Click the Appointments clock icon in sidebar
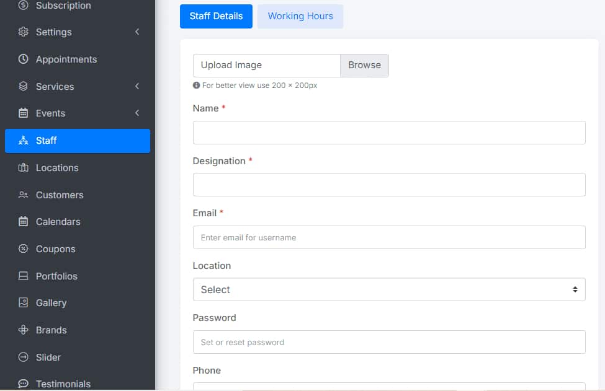Viewport: 605px width, 391px height. (x=24, y=59)
